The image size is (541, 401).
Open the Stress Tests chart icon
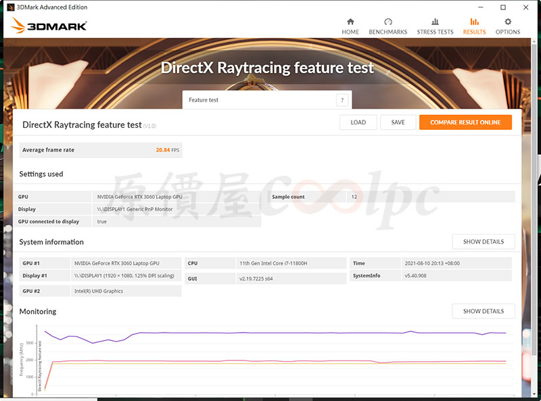tap(435, 22)
